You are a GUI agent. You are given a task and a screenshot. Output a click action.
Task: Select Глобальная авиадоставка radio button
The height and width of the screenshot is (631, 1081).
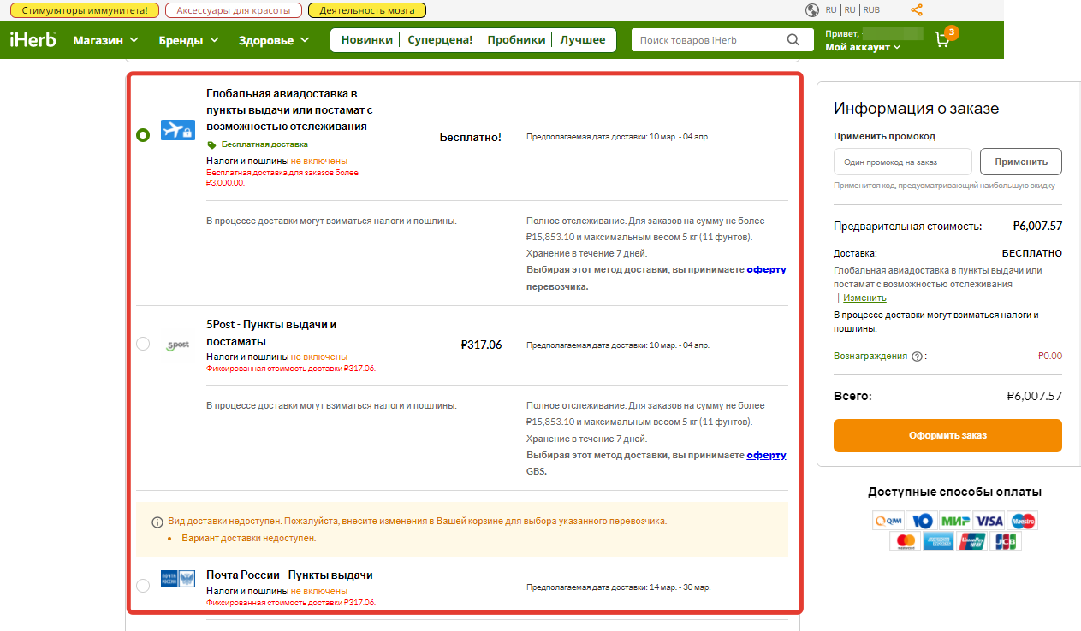click(143, 135)
